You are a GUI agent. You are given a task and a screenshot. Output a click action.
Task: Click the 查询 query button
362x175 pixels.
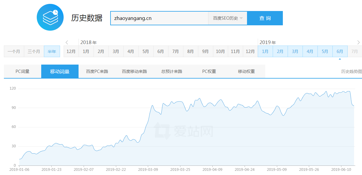[x=265, y=18]
